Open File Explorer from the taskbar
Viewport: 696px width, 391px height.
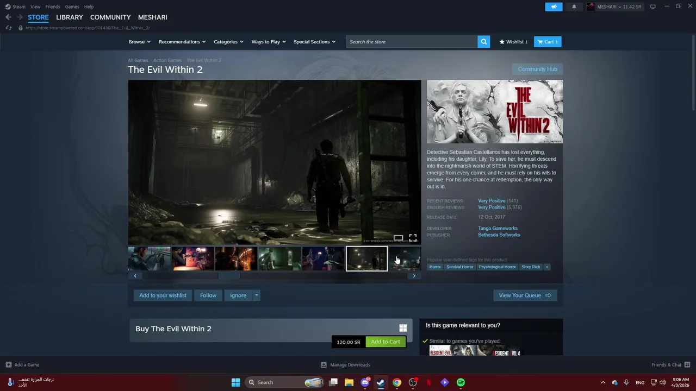tap(349, 382)
